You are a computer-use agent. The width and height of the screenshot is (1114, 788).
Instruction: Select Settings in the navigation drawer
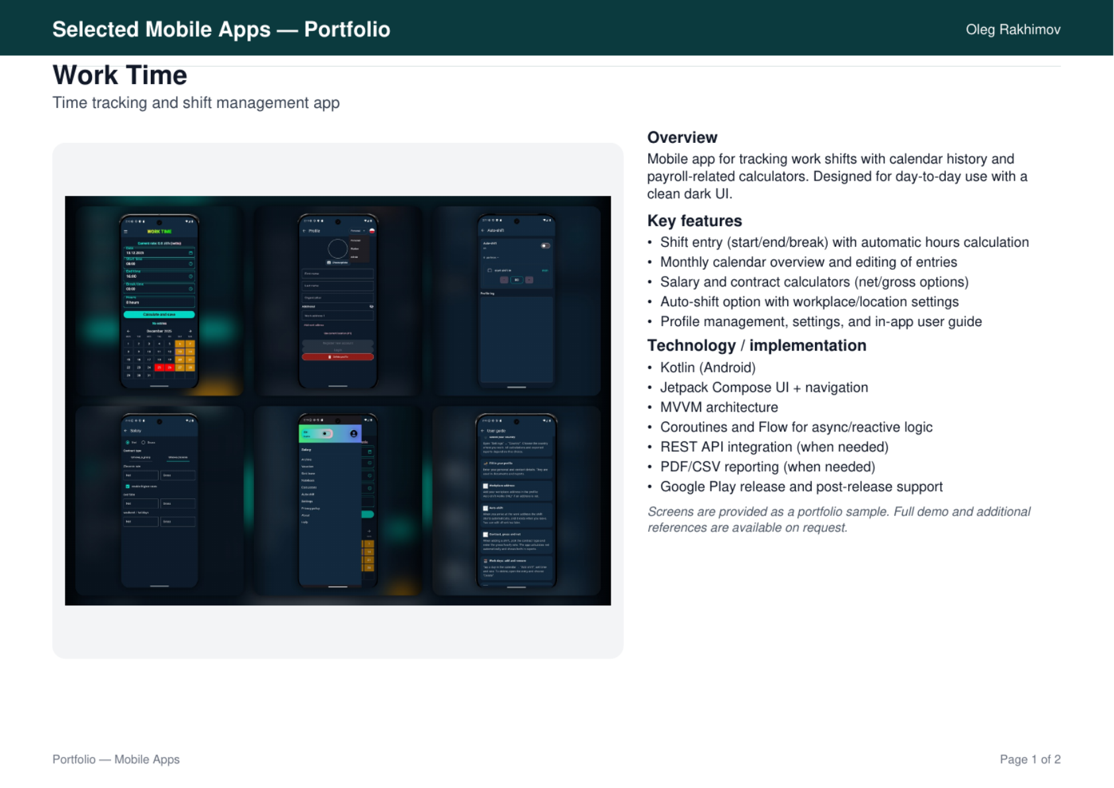pyautogui.click(x=307, y=502)
